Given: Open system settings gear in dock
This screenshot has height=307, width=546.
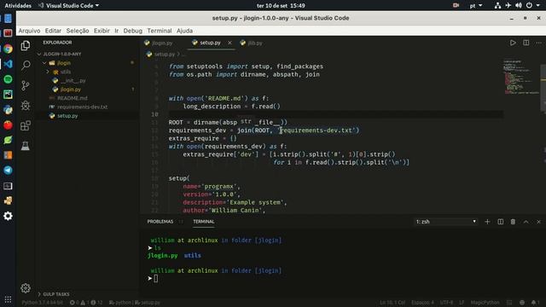Looking at the screenshot, I should point(8,216).
